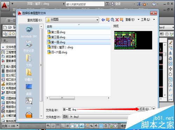Expand the 查找范围 look-in folder dropdown

click(x=97, y=20)
